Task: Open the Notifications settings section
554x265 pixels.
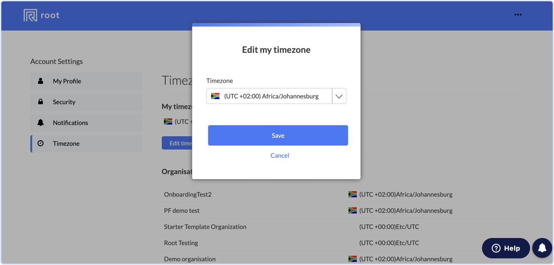Action: (x=86, y=123)
